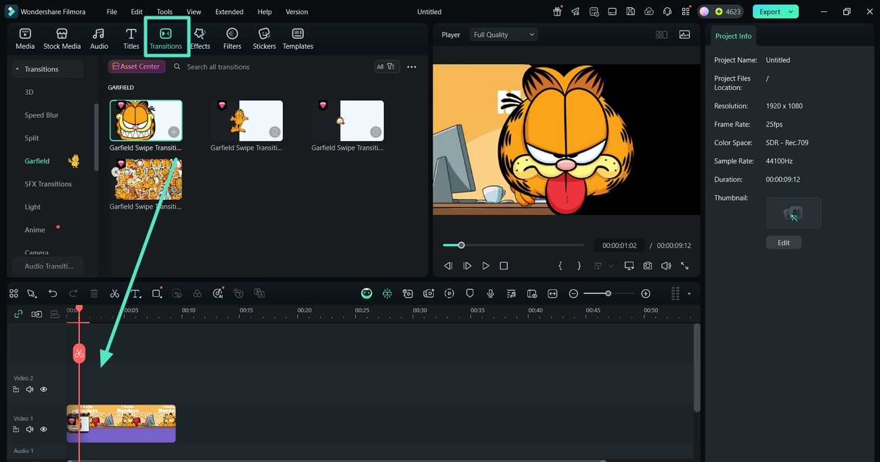Download the second Garfield Swipe Transition

pyautogui.click(x=274, y=132)
